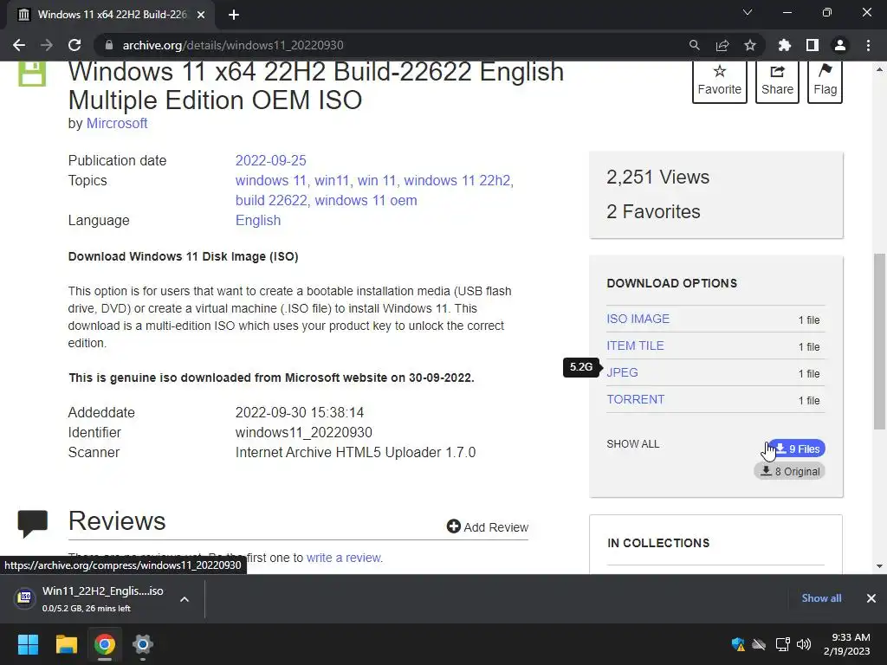
Task: Open the 2022-09-25 publication date link
Action: point(270,160)
